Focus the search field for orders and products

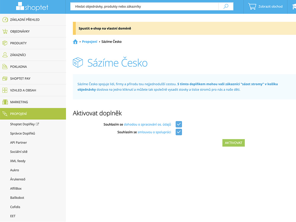click(x=144, y=7)
